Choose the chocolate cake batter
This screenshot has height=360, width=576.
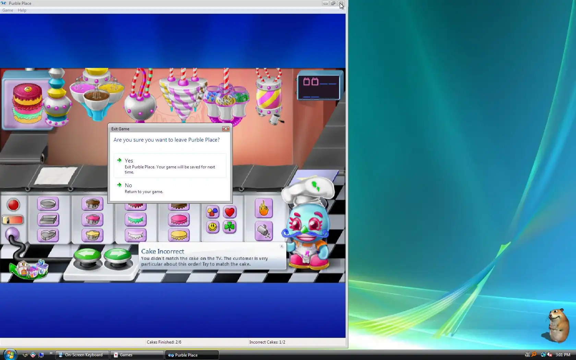(93, 204)
